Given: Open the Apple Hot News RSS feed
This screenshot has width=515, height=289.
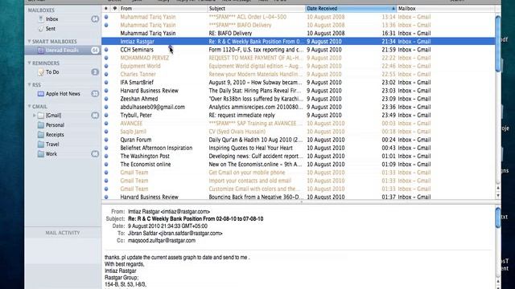Looking at the screenshot, I should point(63,94).
